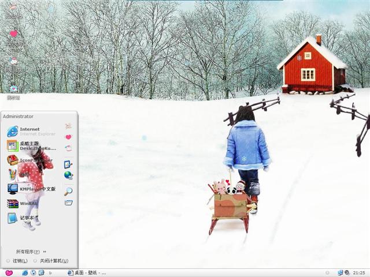Click the show desktop icon in quick launch
Image resolution: width=370 pixels, height=277 pixels.
41,273
